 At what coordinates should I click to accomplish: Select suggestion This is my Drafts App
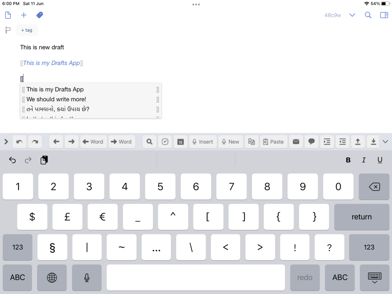click(90, 90)
